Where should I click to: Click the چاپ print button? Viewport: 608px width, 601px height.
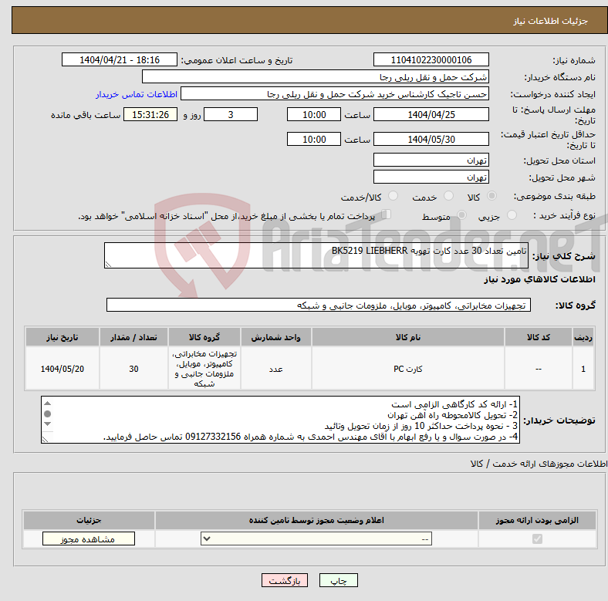coord(339,580)
